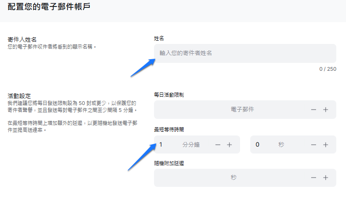
Task: Click the 寄件人姓名 section heading
Action: point(22,40)
